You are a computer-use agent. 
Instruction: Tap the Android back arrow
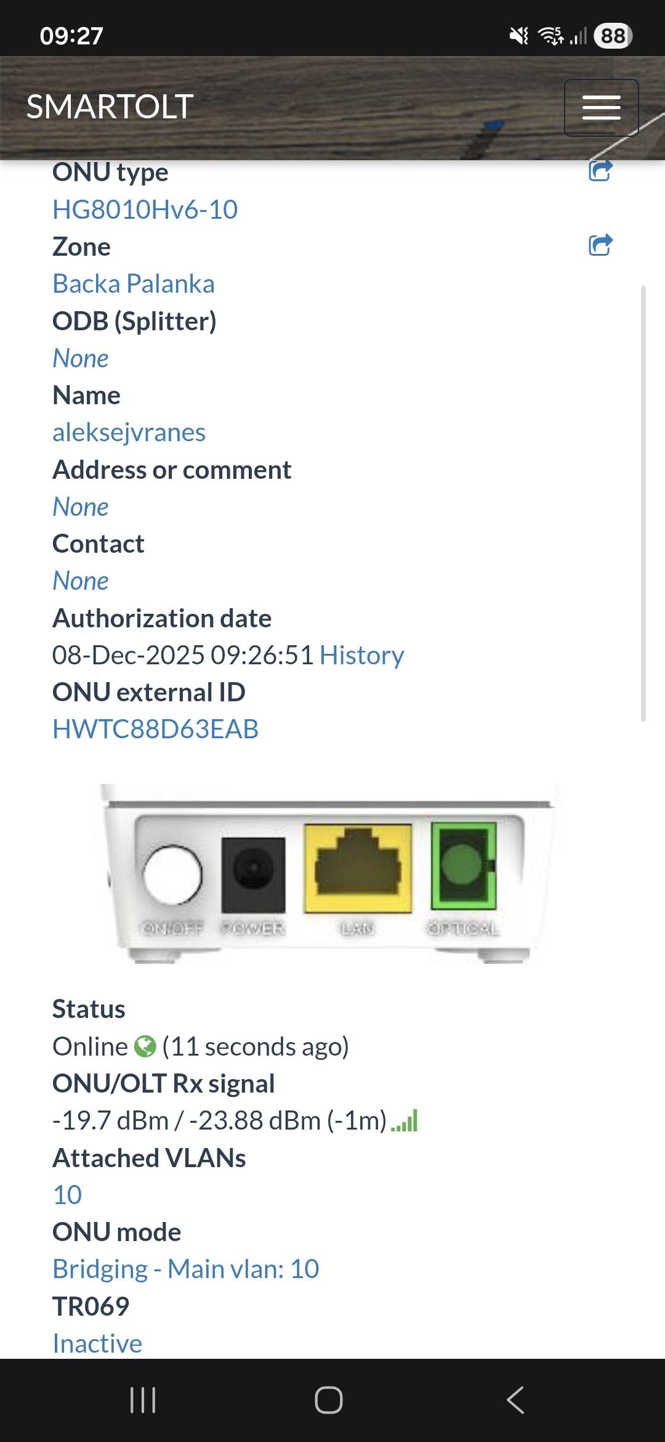click(x=515, y=1400)
